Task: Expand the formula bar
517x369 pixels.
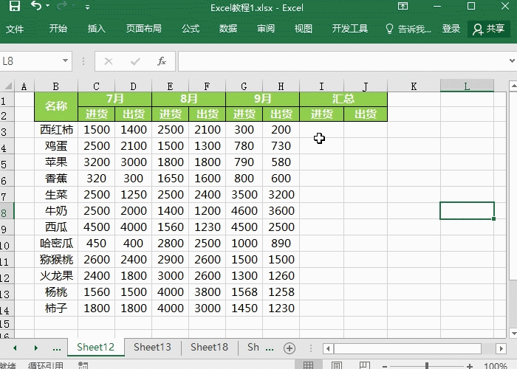Action: (508, 61)
